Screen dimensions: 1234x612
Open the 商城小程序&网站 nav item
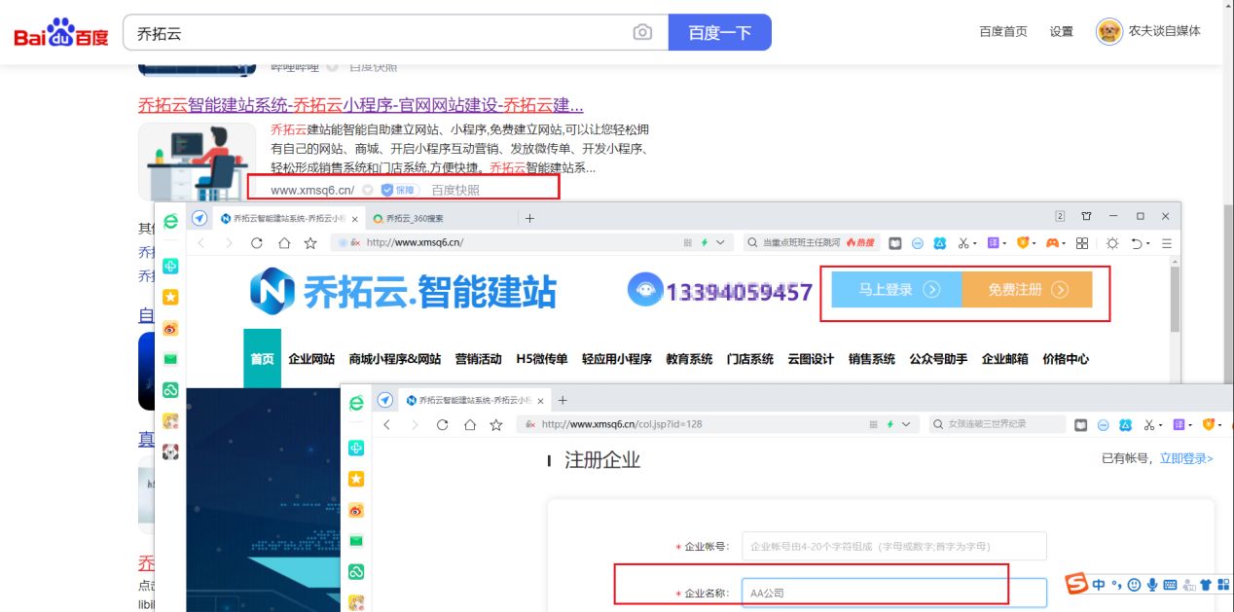point(394,359)
